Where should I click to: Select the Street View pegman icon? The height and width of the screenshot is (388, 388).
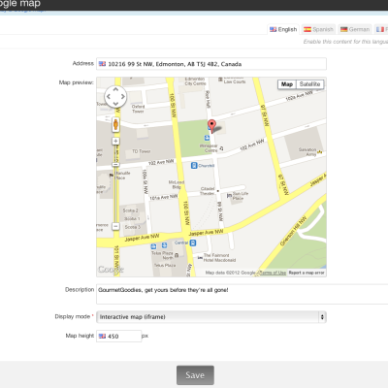coord(115,124)
